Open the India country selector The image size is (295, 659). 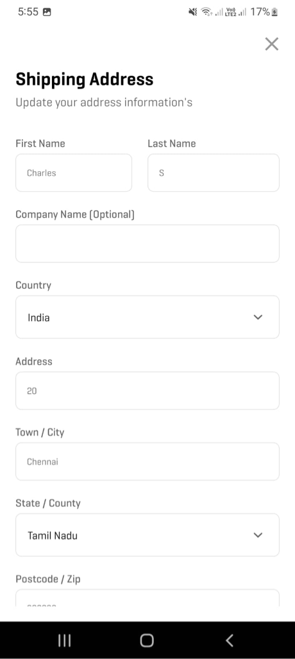point(147,317)
